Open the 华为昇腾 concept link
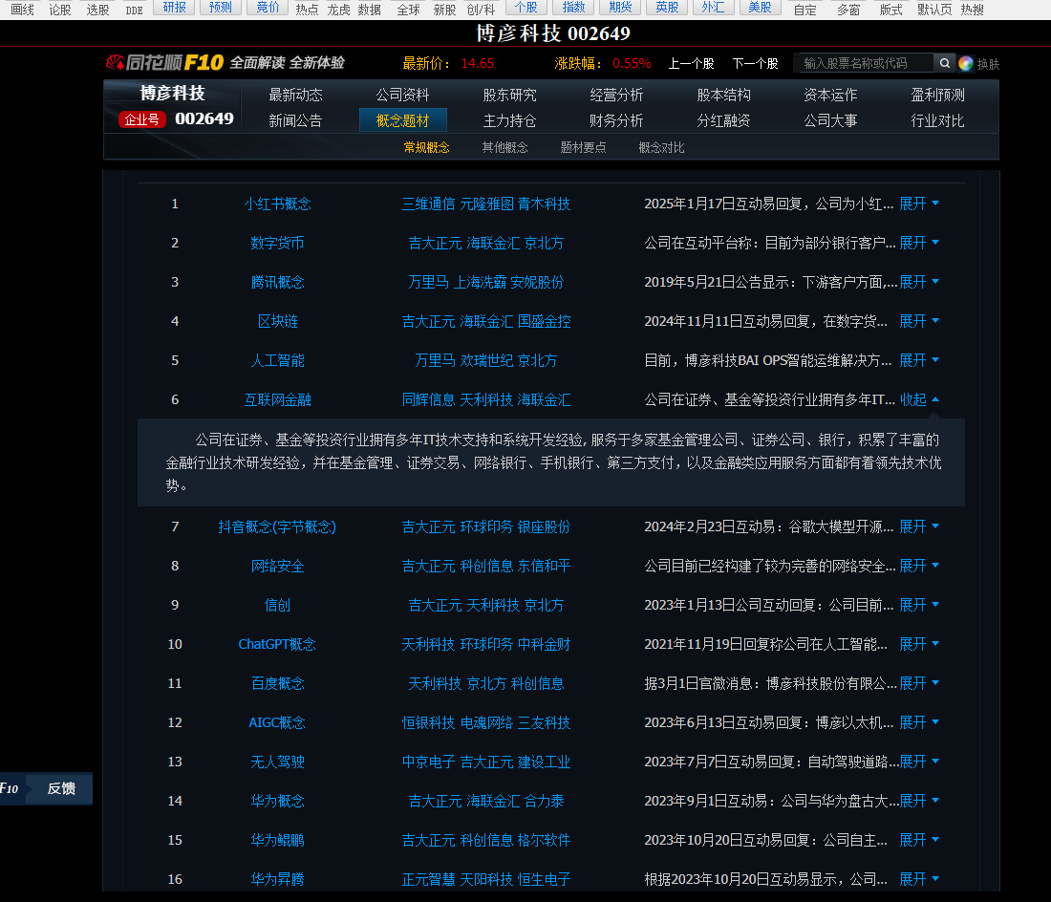Screen dimensions: 1051x902 coord(277,879)
